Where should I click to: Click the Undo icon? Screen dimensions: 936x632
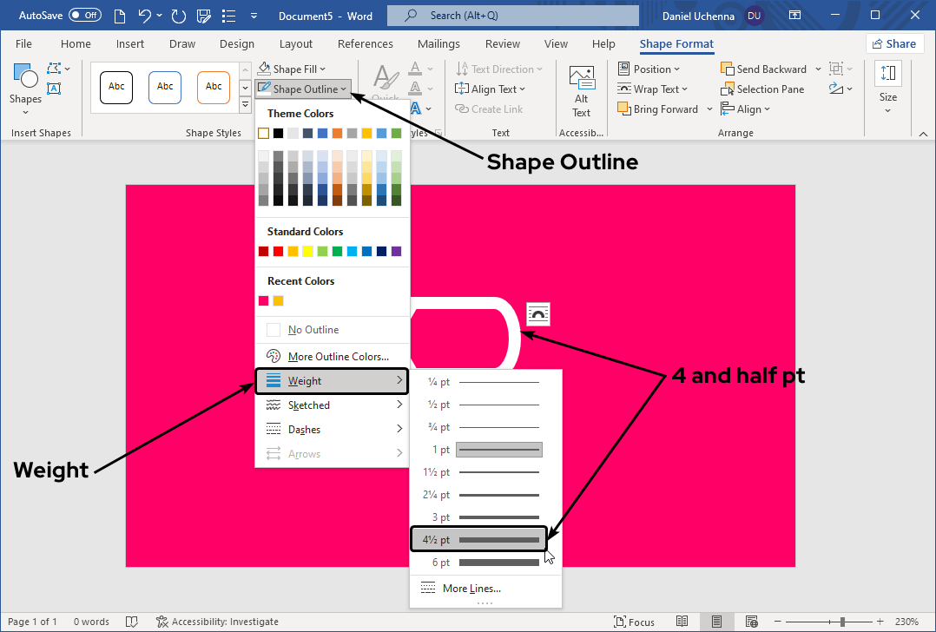(x=145, y=16)
